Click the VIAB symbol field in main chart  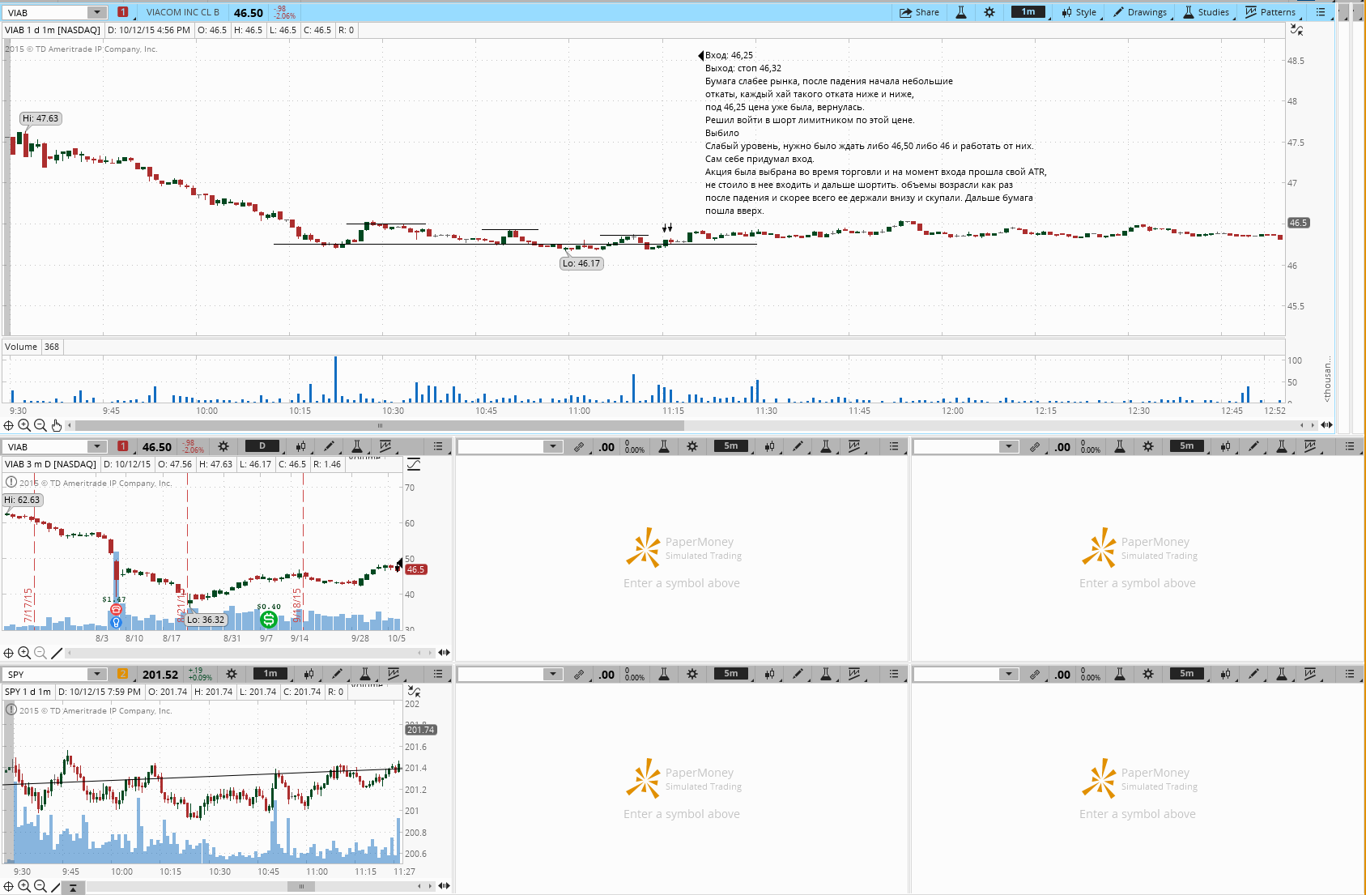(x=45, y=12)
